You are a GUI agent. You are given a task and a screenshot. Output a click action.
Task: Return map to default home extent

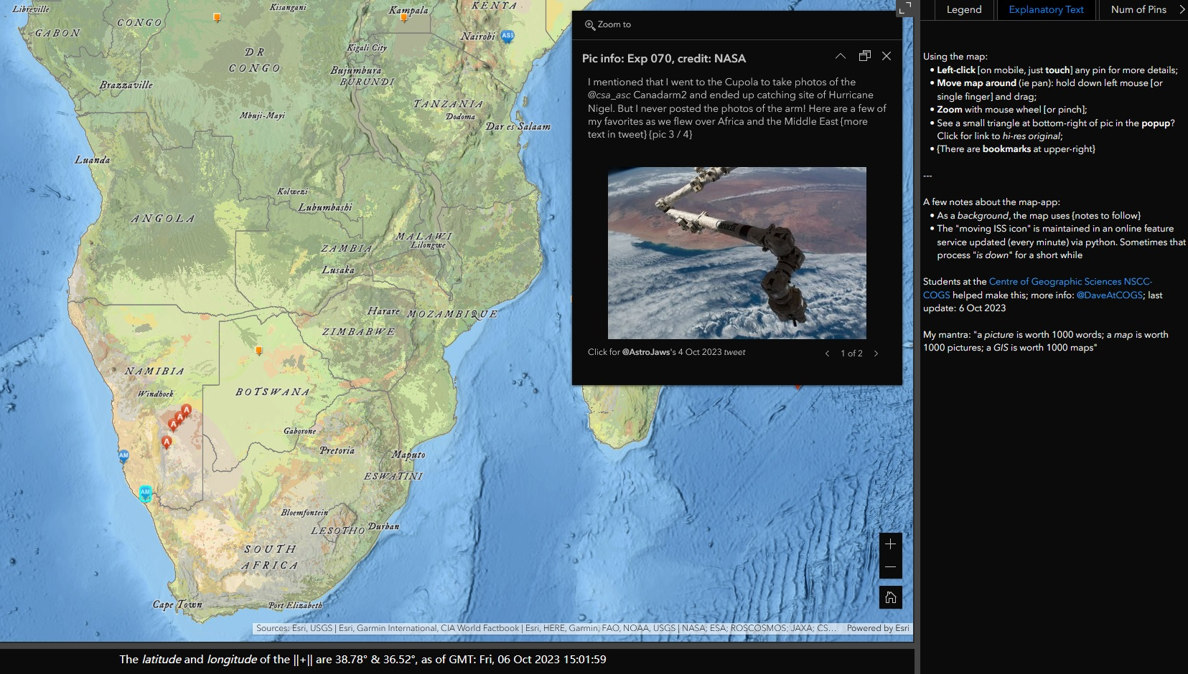point(890,597)
